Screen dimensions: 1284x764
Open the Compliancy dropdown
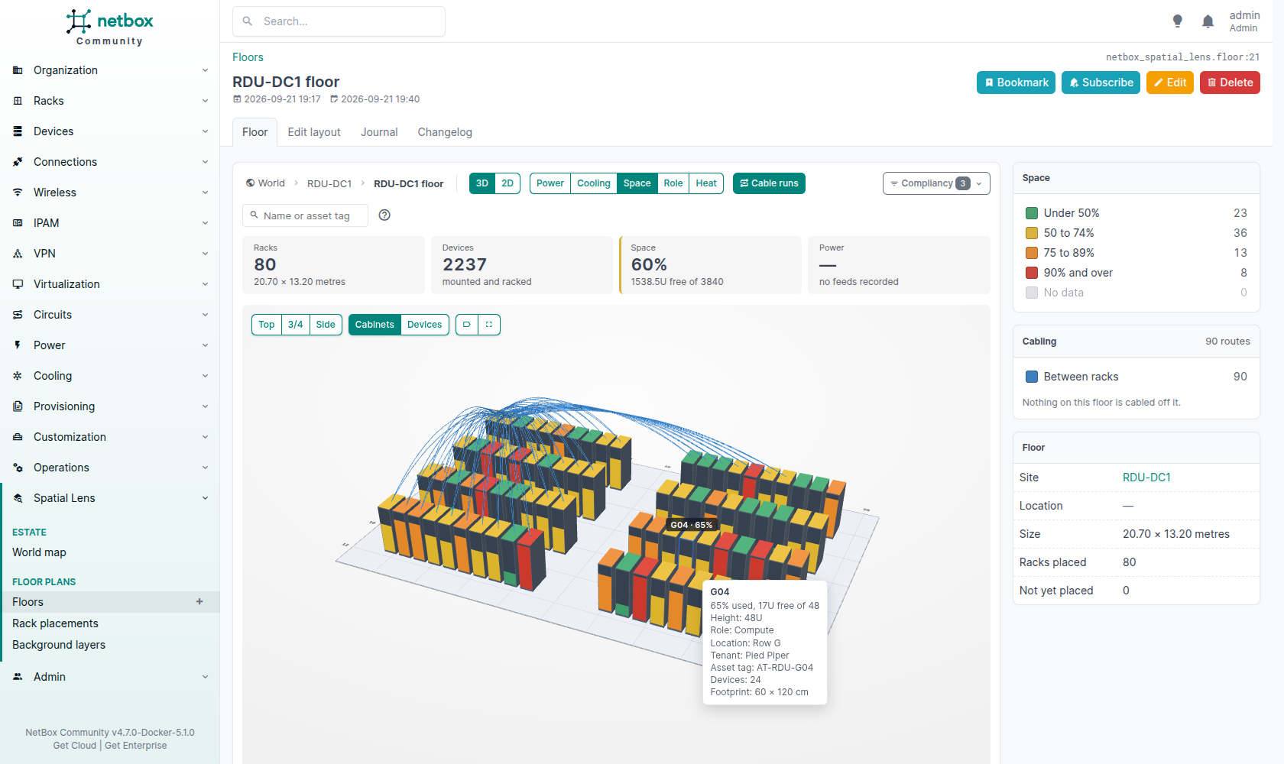(x=936, y=183)
